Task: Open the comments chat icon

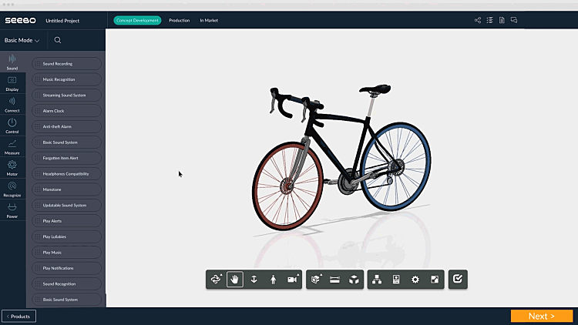Action: [514, 20]
